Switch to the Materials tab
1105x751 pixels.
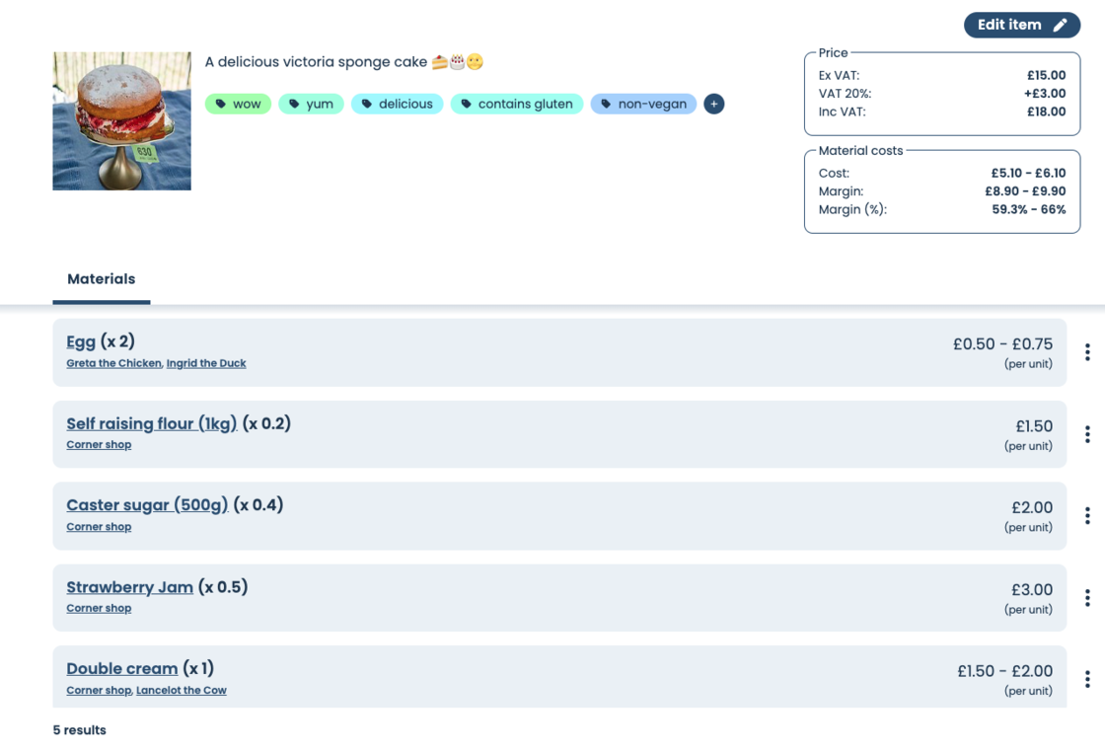pyautogui.click(x=102, y=279)
